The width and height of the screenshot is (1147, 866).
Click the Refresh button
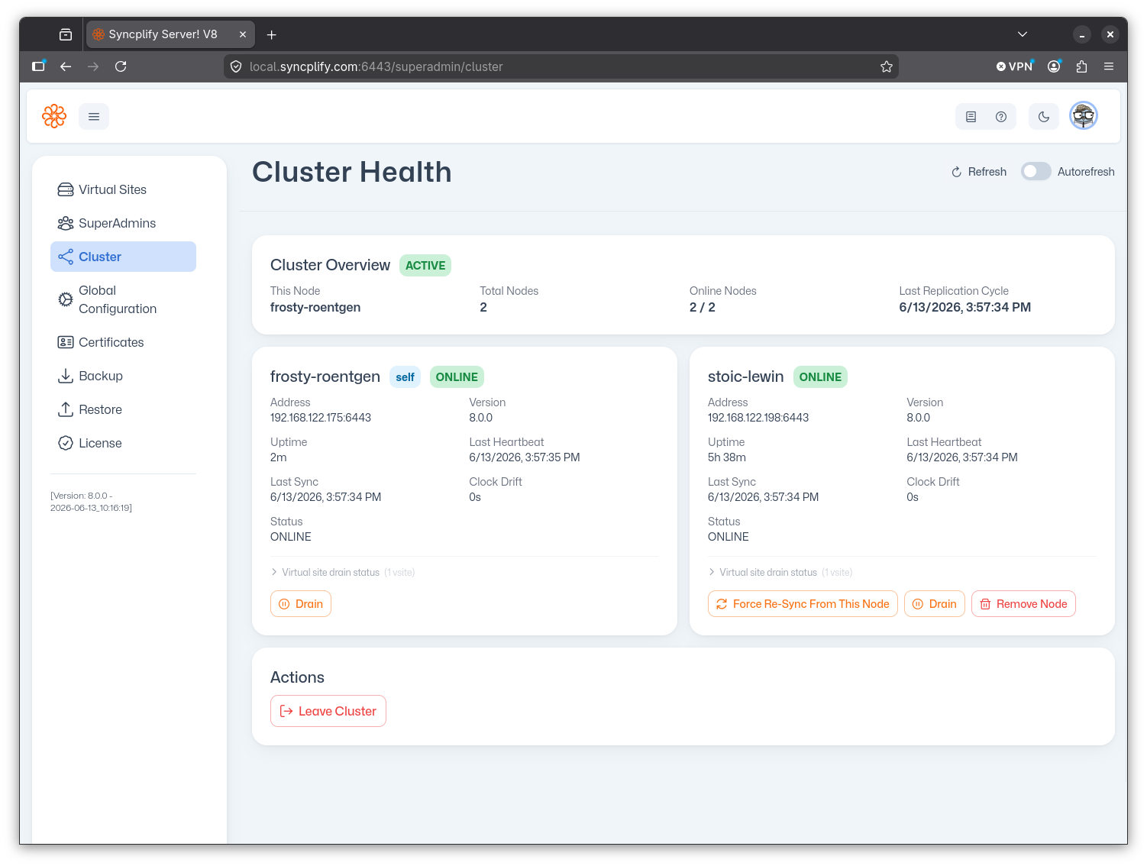[x=979, y=172]
